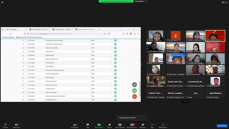This screenshot has width=229, height=129.
Task: Click the Leave Room button
Action: coord(222,126)
